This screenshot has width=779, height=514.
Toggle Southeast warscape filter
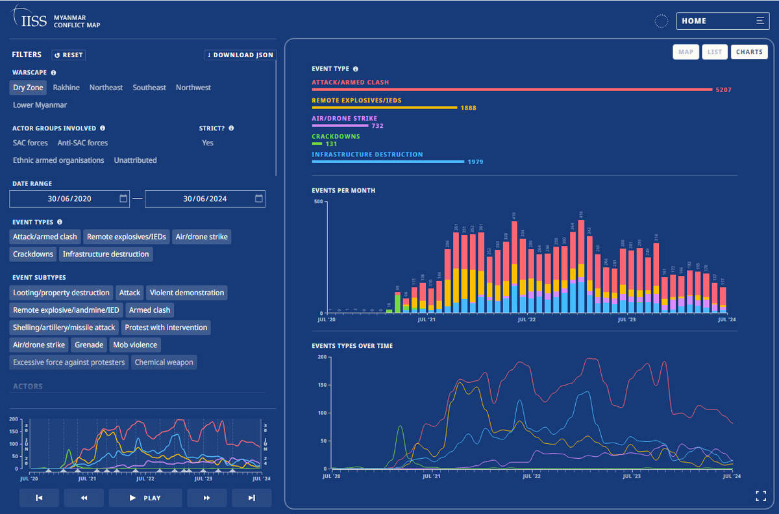pos(149,88)
